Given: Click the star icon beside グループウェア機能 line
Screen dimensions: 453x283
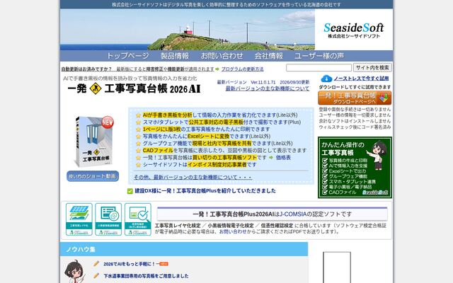Looking at the screenshot, I should pos(138,144).
